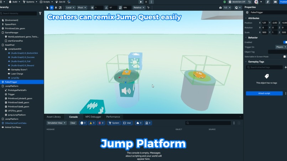Click the rotation angle snap icon
This screenshot has width=287, height=161.
(x=106, y=8)
